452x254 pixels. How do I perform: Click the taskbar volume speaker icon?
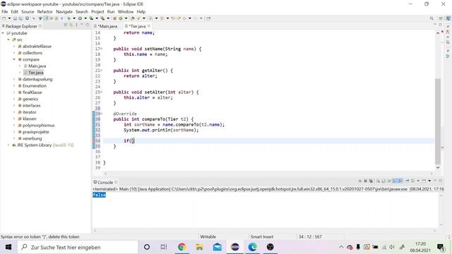[x=392, y=247]
